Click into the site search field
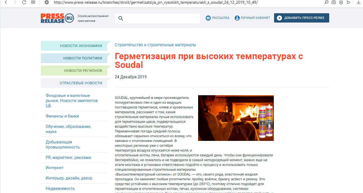 coord(157,18)
